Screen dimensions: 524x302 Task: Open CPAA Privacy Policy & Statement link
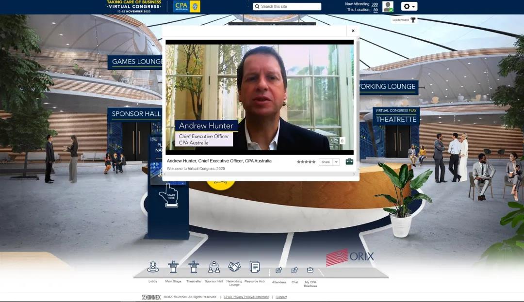pos(246,297)
